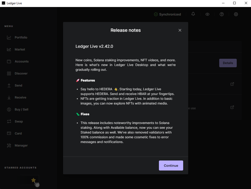Image resolution: width=251 pixels, height=189 pixels.
Task: Open Portfolio from the sidebar menu
Action: point(21,37)
